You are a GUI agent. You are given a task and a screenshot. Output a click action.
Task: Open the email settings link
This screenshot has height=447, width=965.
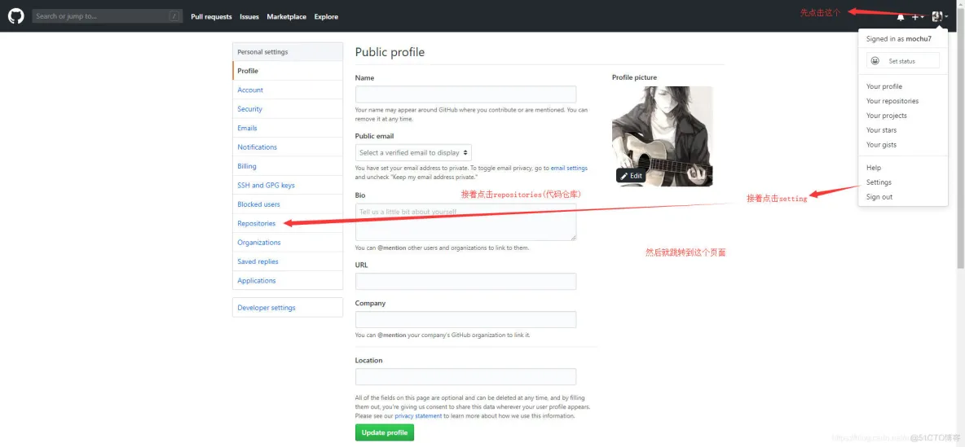(x=569, y=168)
